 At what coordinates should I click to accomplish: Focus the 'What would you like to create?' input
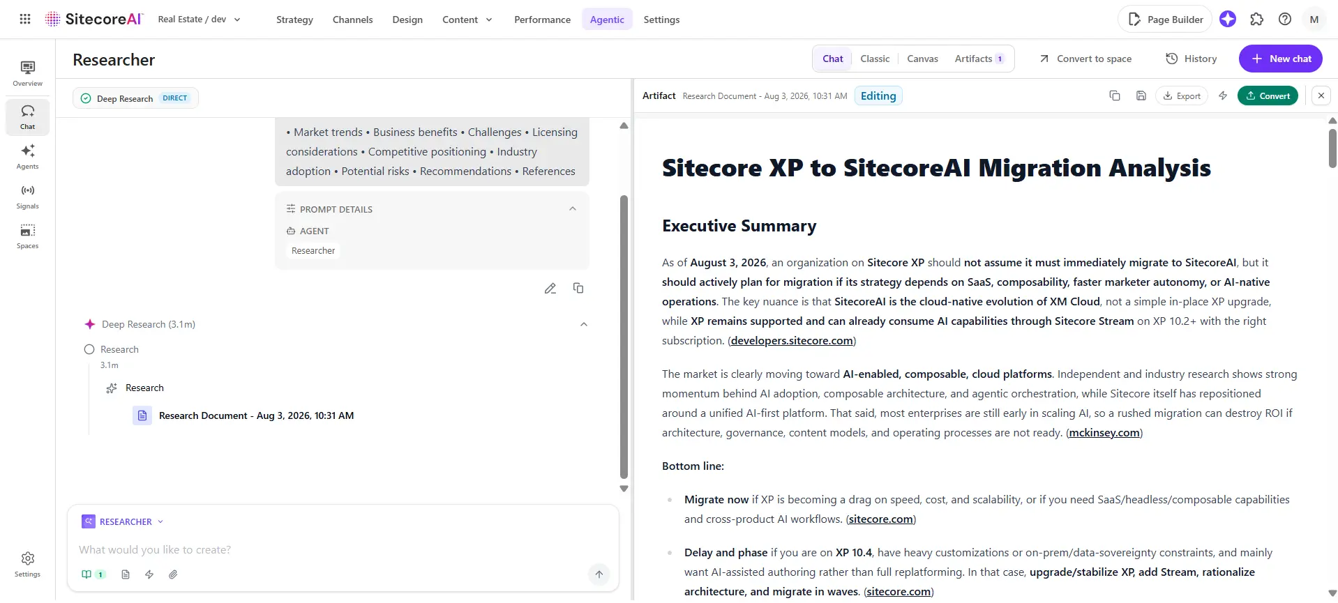click(342, 549)
